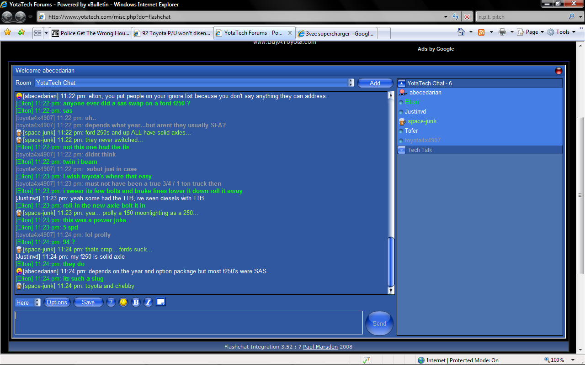
Task: Click the chat log scrollbar up arrow
Action: (391, 95)
